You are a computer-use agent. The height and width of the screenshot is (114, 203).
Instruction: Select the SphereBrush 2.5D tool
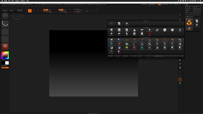(111, 40)
